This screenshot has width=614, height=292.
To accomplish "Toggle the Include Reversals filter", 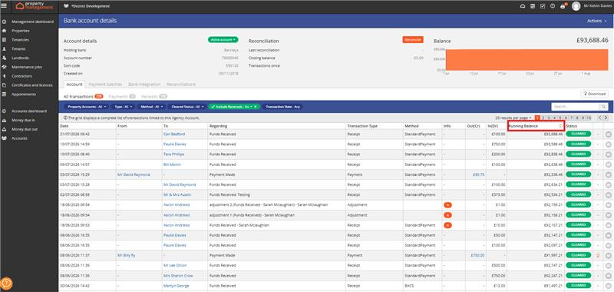I will pos(234,107).
